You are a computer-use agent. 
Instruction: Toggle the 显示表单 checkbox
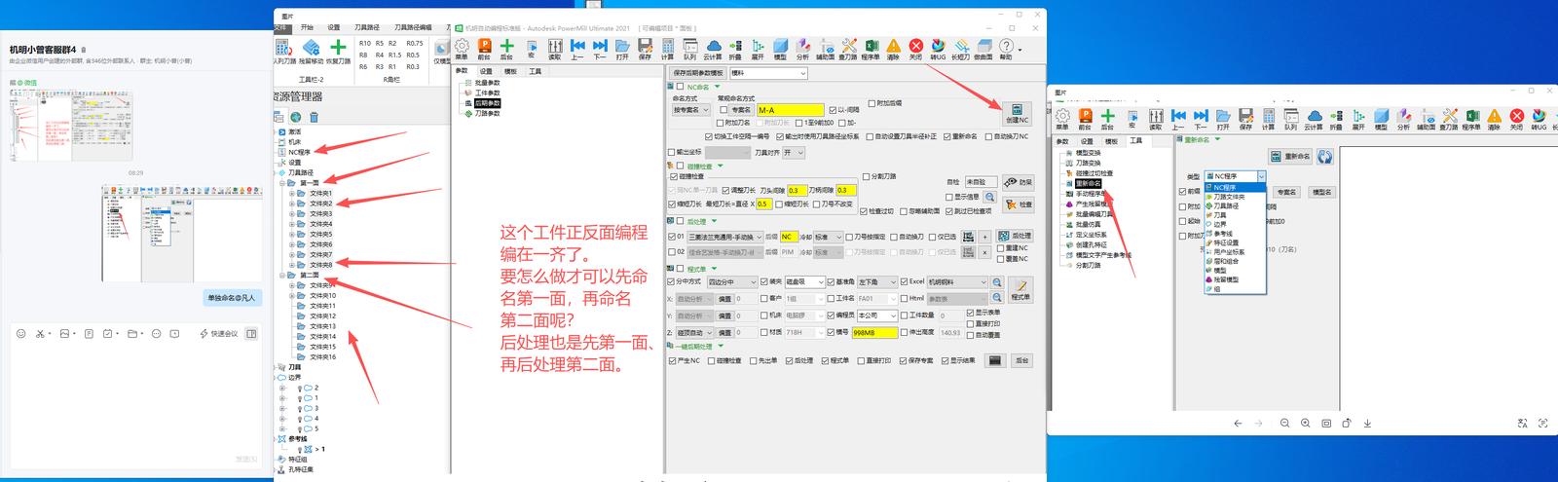970,313
